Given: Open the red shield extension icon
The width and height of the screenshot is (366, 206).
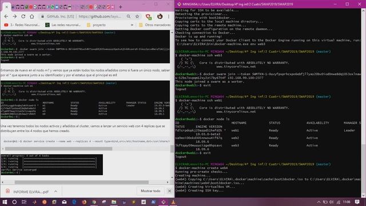Looking at the screenshot, I should pos(148,17).
